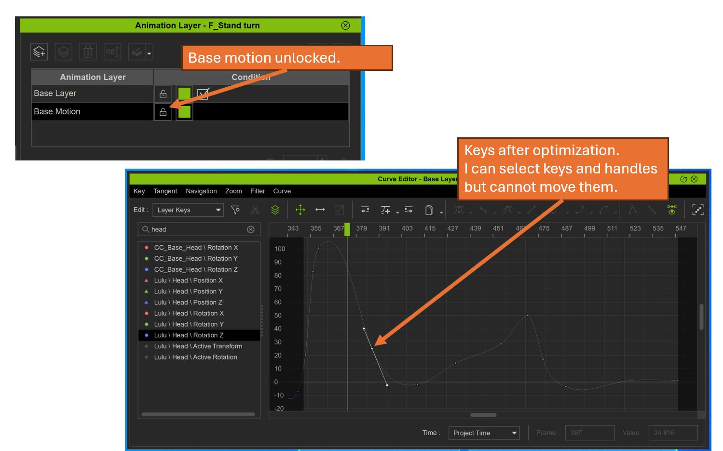Click the copy keys document icon
The image size is (723, 451).
coord(429,210)
